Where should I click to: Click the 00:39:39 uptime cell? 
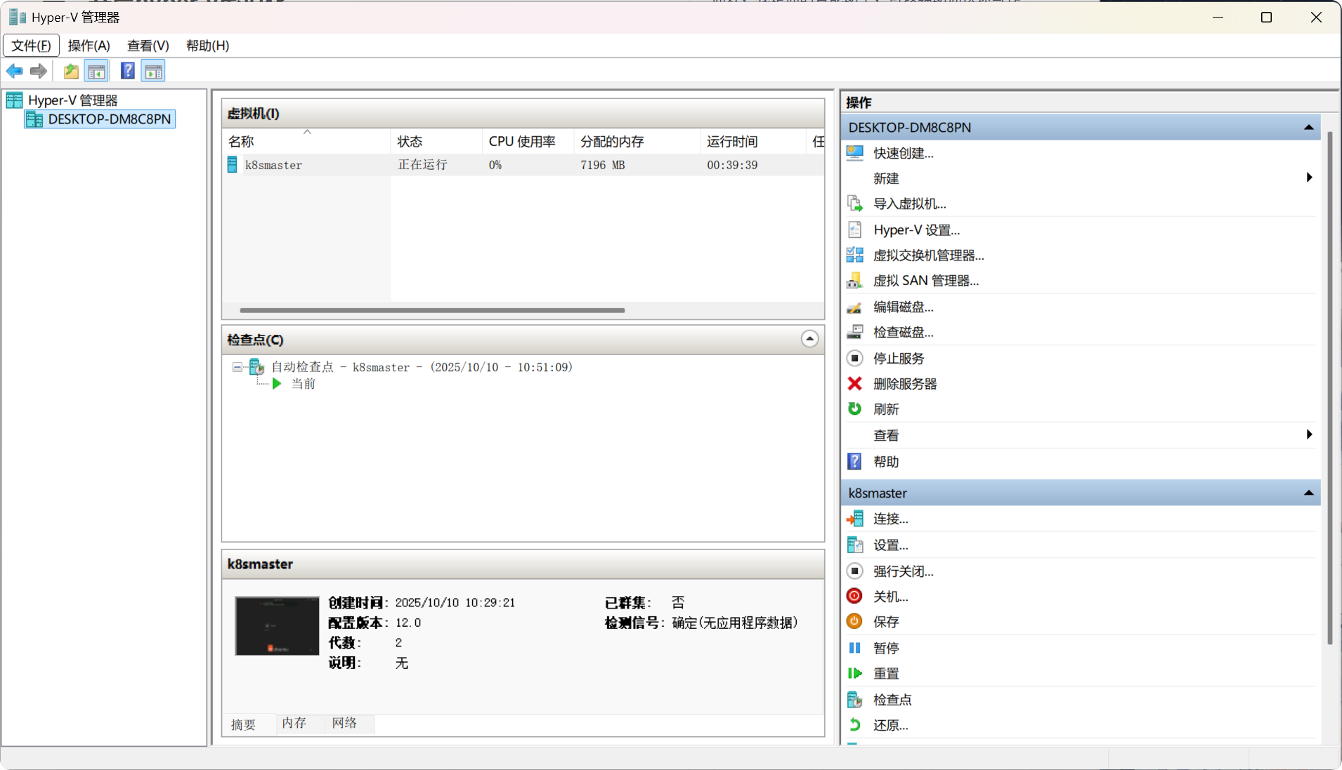pyautogui.click(x=732, y=165)
